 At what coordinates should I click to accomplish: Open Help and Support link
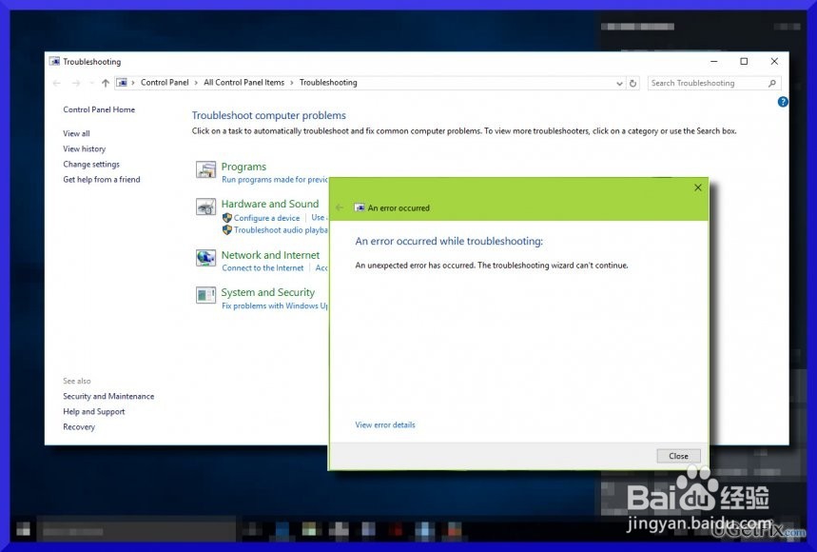(94, 412)
